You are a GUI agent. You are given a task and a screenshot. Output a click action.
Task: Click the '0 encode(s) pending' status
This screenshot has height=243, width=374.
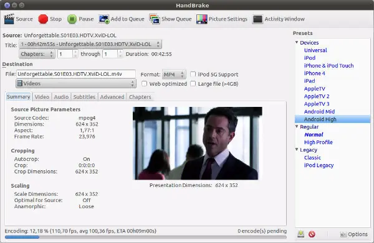pos(262,231)
